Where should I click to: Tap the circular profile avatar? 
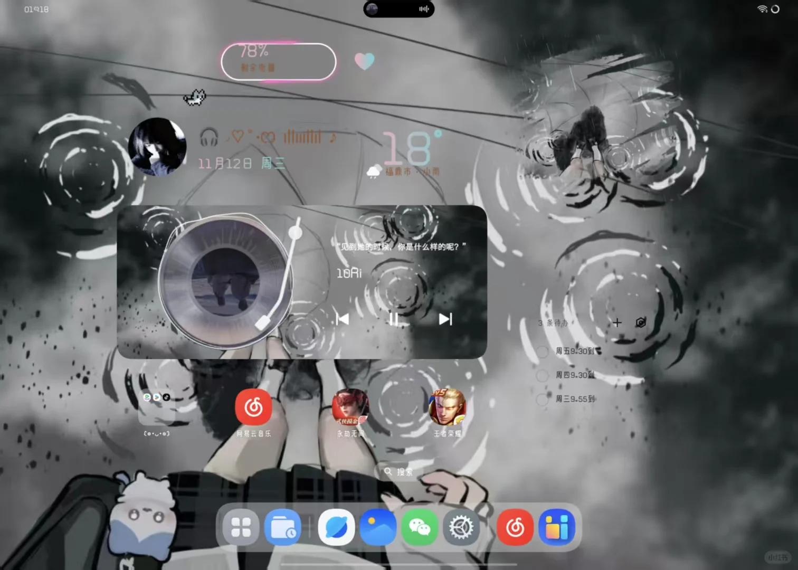[x=157, y=147]
